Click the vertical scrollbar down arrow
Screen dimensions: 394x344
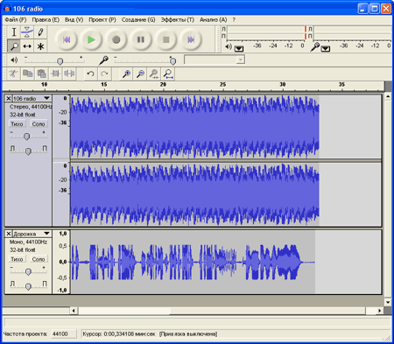point(388,302)
